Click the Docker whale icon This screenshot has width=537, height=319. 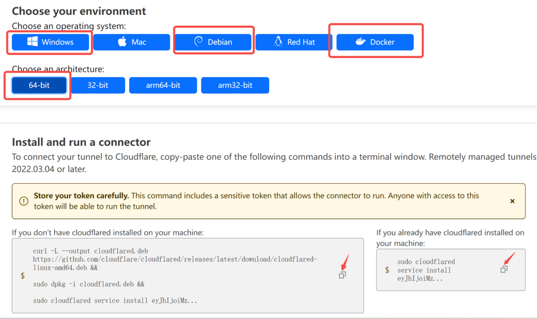[360, 42]
